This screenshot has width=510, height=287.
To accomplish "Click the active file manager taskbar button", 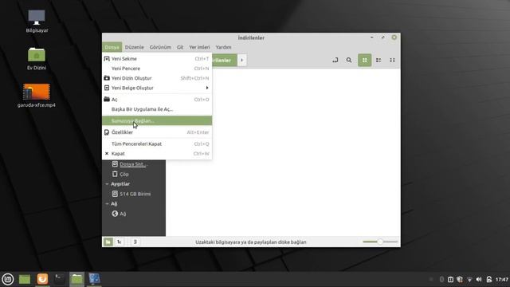I will pos(76,279).
